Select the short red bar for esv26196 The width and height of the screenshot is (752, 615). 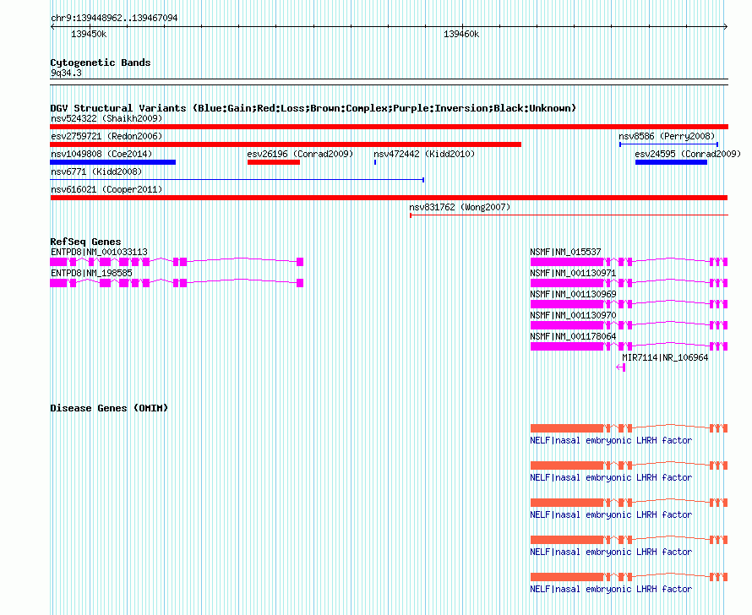coord(274,162)
